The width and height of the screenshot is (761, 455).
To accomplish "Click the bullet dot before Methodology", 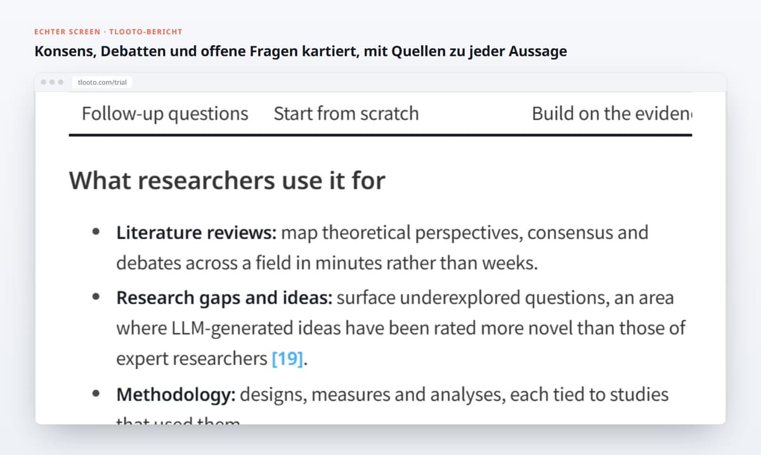I will click(96, 394).
